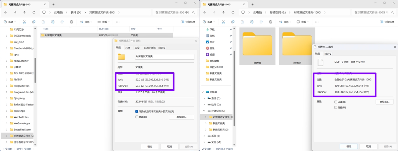
Task: Refresh the 50G window
Action: pos(34,12)
